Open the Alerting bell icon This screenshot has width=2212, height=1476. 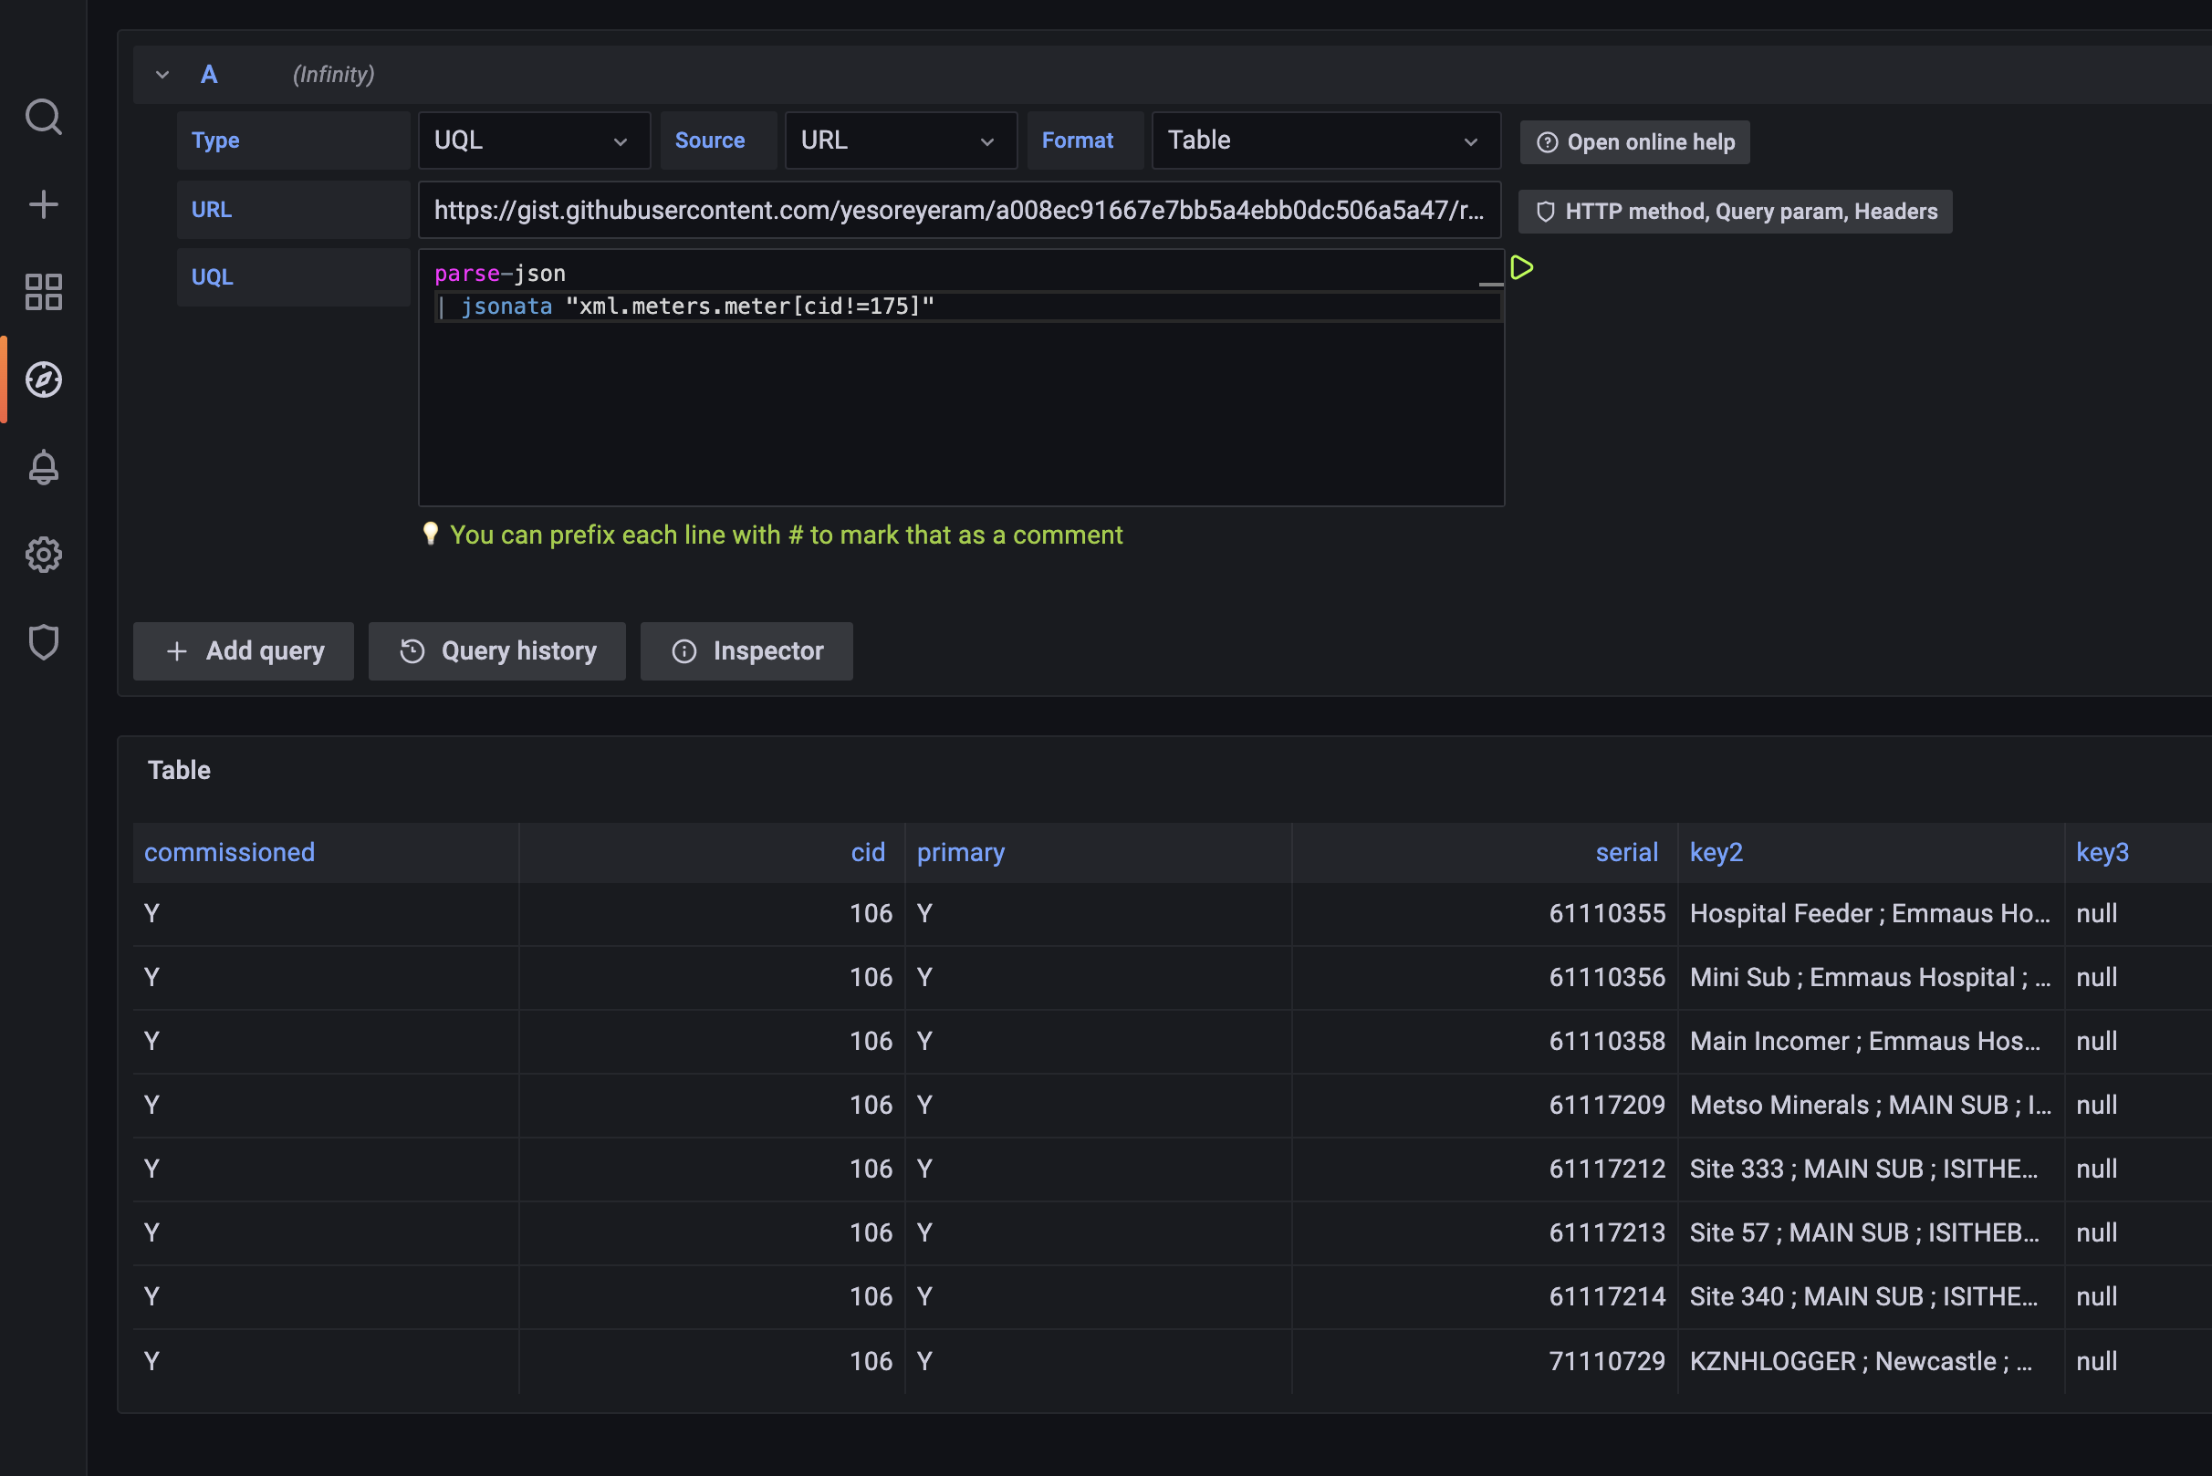(43, 467)
